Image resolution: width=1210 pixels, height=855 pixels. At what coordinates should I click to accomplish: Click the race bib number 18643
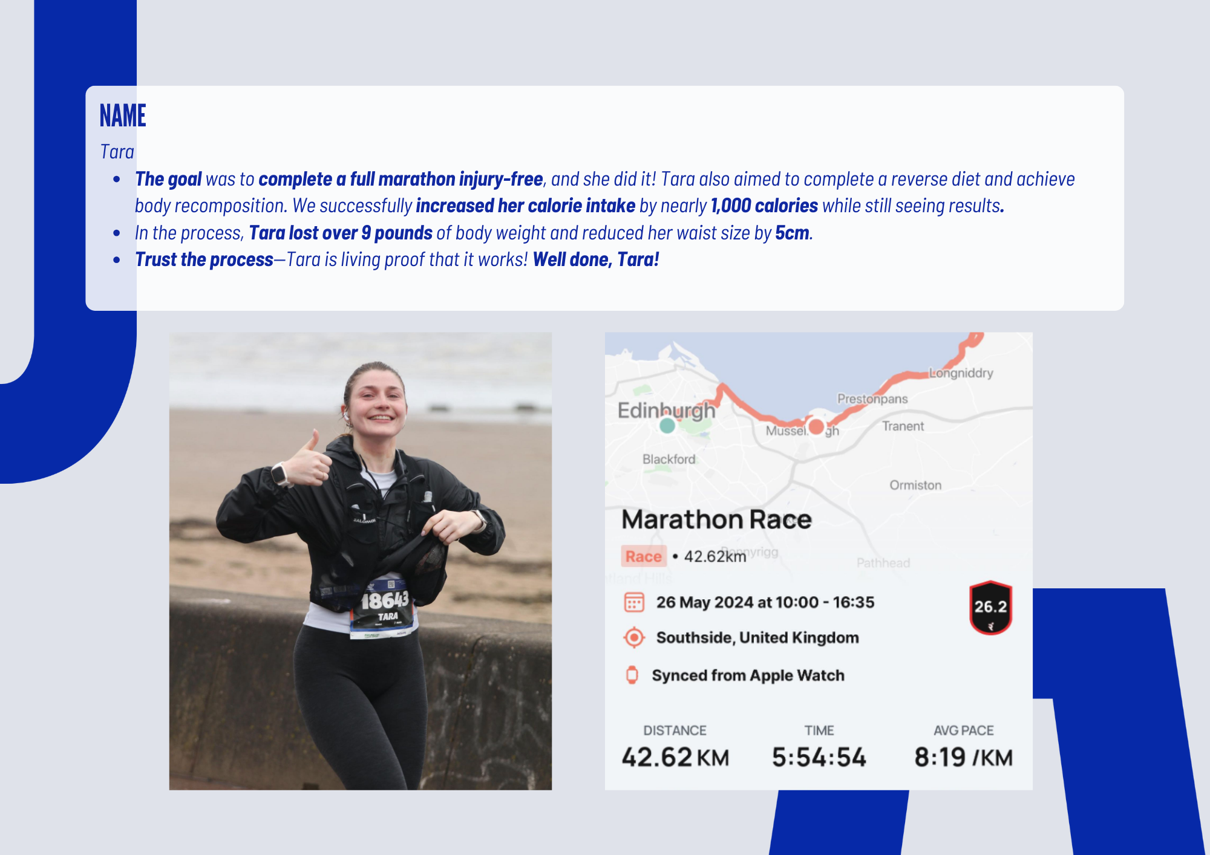pyautogui.click(x=385, y=600)
